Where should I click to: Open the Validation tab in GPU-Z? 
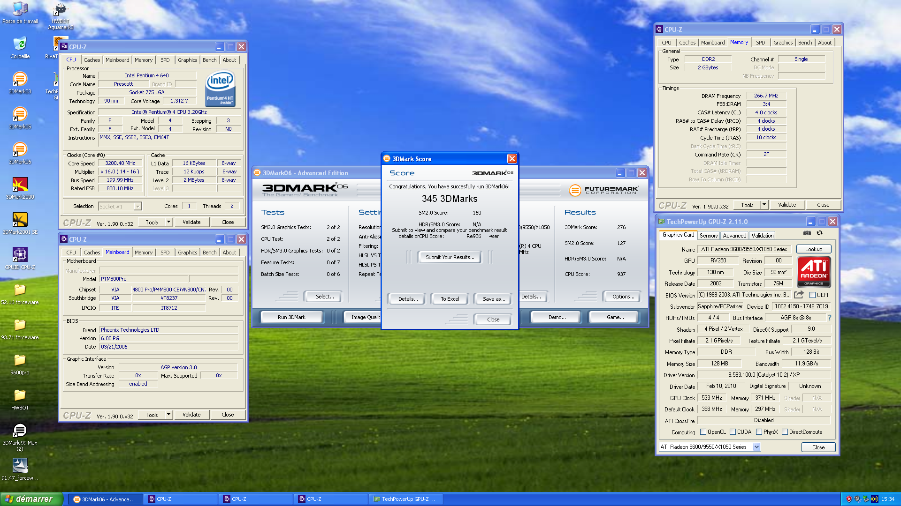point(762,236)
